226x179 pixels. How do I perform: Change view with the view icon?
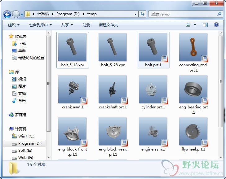tap(188, 25)
